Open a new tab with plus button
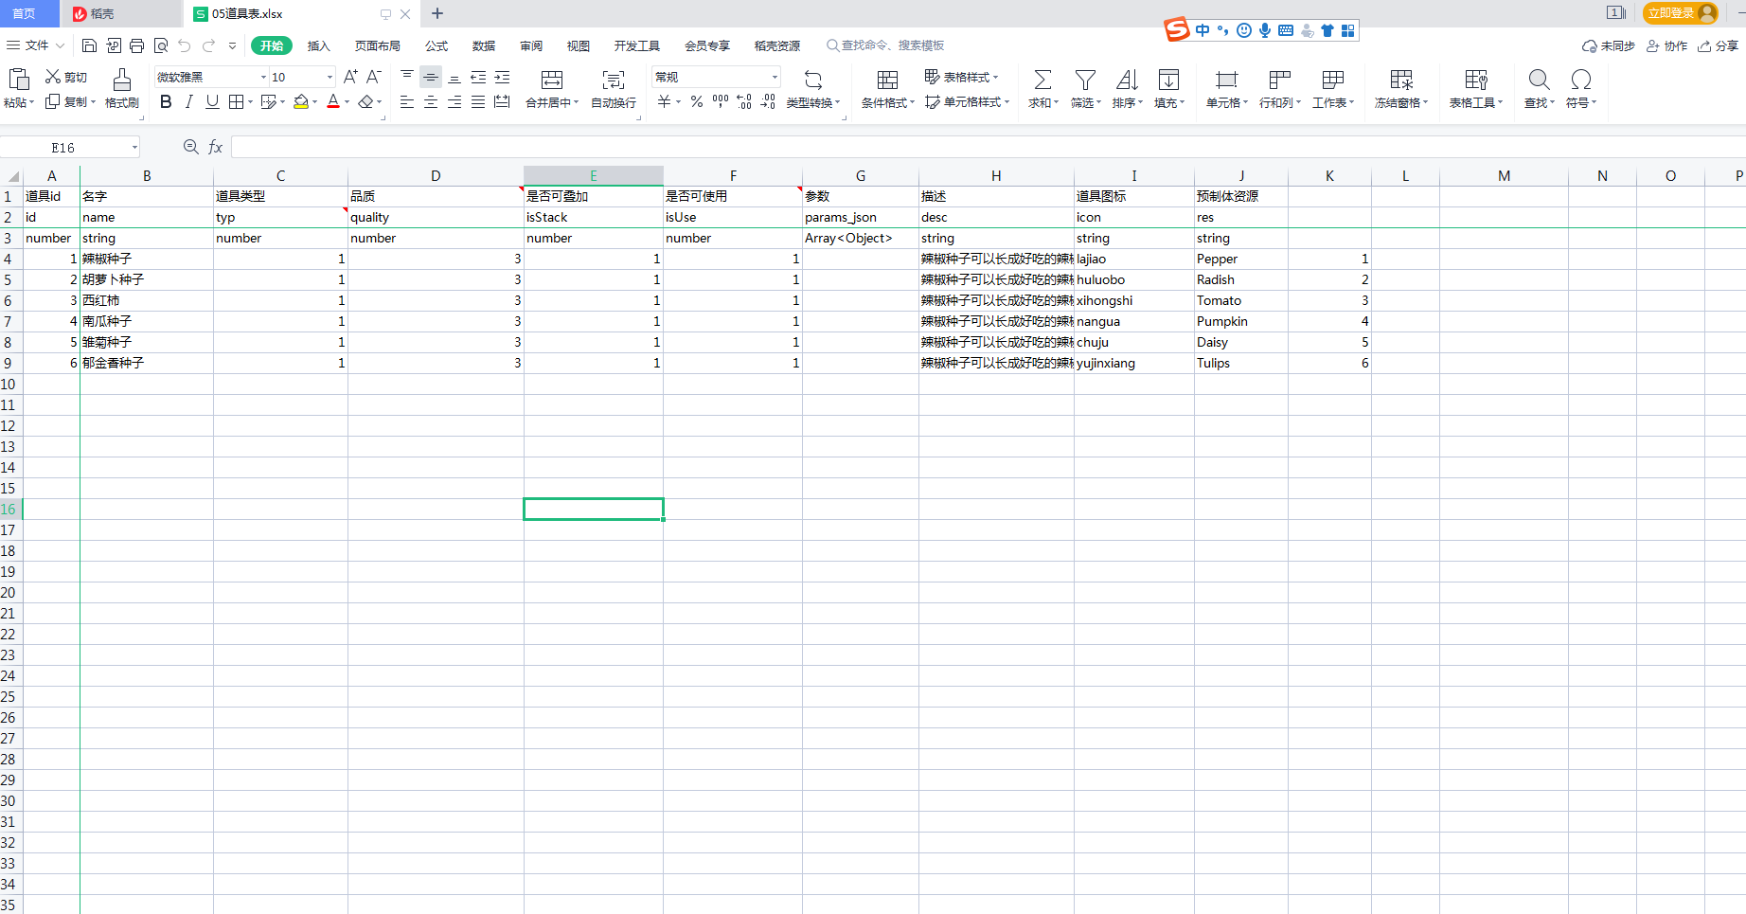This screenshot has width=1746, height=914. pos(437,13)
